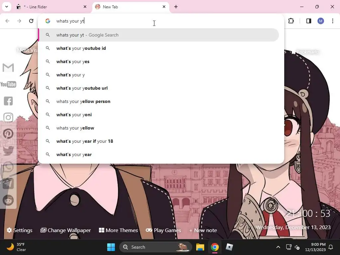This screenshot has height=255, width=340.
Task: Open the Extensions puzzle icon
Action: click(291, 21)
